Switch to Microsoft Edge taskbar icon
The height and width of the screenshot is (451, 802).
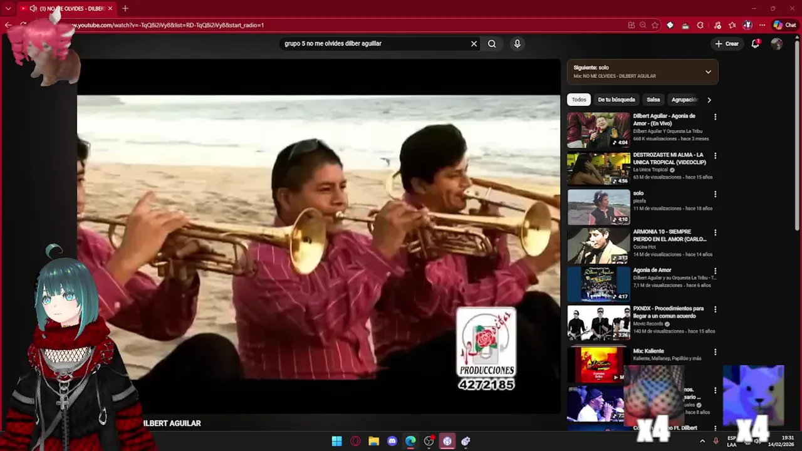(410, 441)
